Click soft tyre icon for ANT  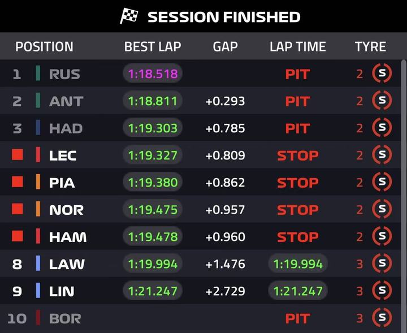pyautogui.click(x=382, y=101)
